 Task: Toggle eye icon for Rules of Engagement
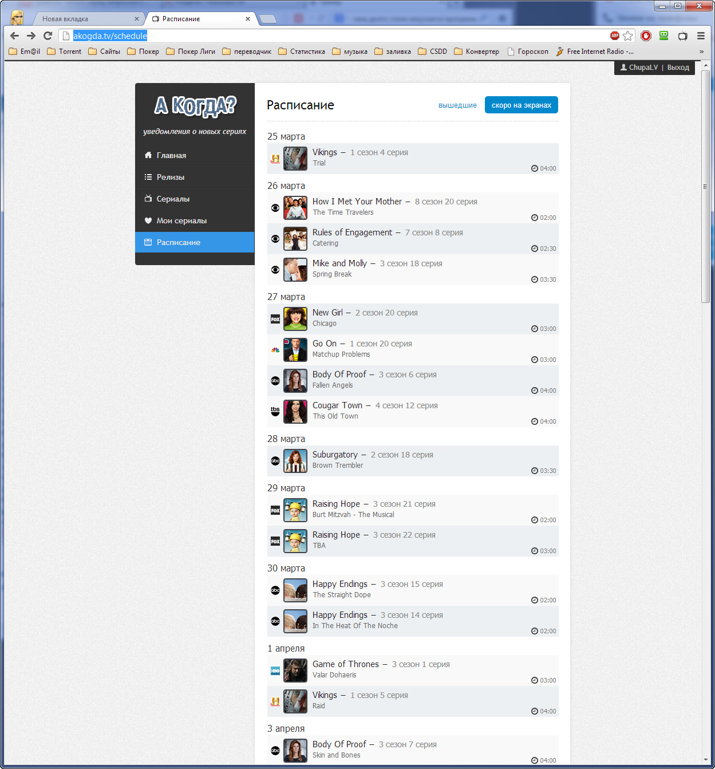tap(275, 239)
